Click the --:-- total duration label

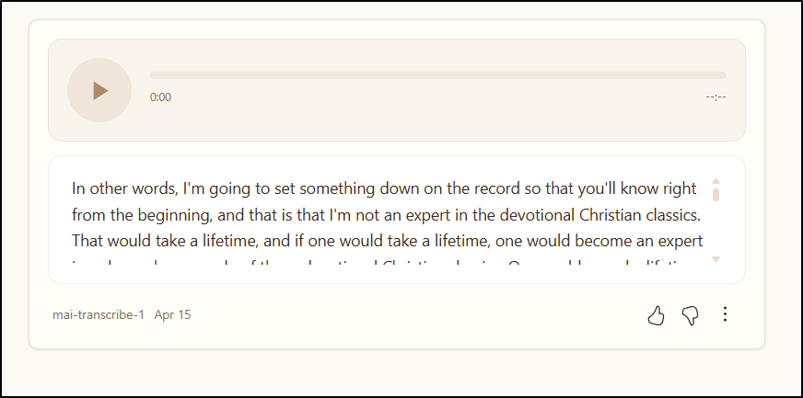tap(716, 97)
